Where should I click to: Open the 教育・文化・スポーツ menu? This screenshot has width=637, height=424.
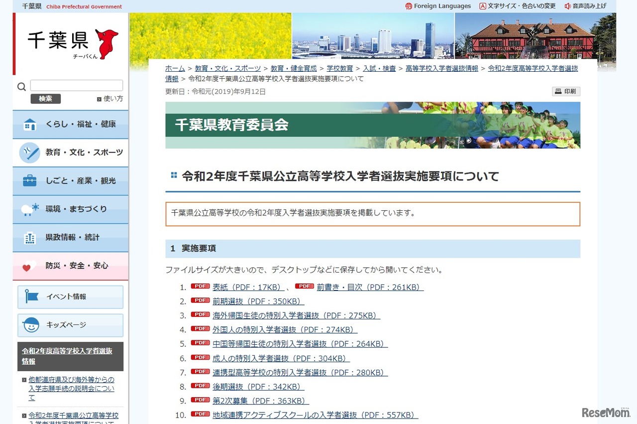coord(71,152)
